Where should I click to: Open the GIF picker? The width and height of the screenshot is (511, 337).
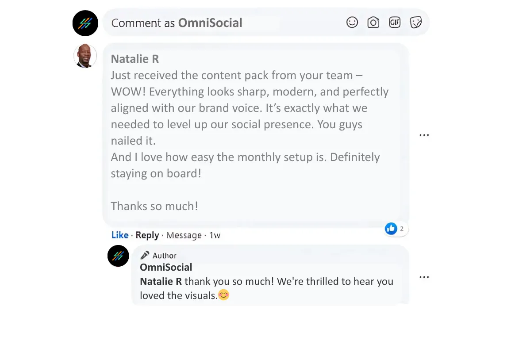point(395,23)
